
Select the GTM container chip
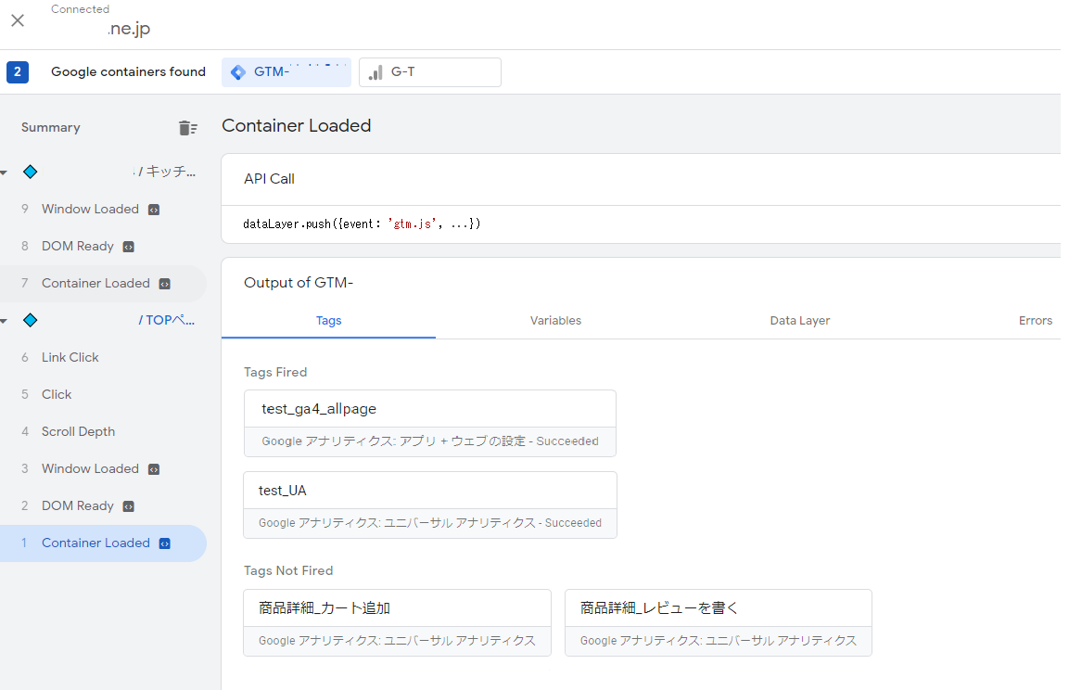286,72
